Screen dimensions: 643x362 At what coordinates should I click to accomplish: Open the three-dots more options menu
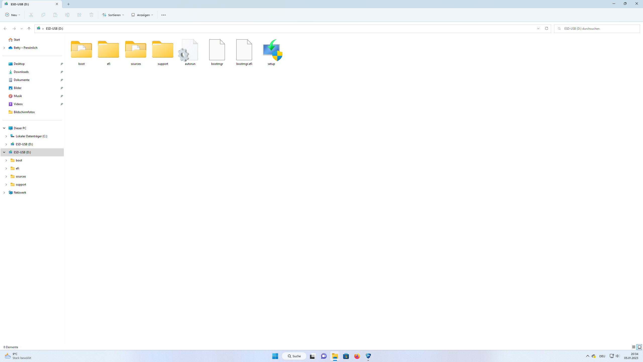[x=164, y=15]
